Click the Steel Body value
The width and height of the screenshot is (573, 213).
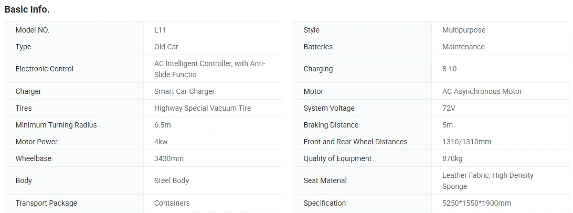(x=172, y=180)
